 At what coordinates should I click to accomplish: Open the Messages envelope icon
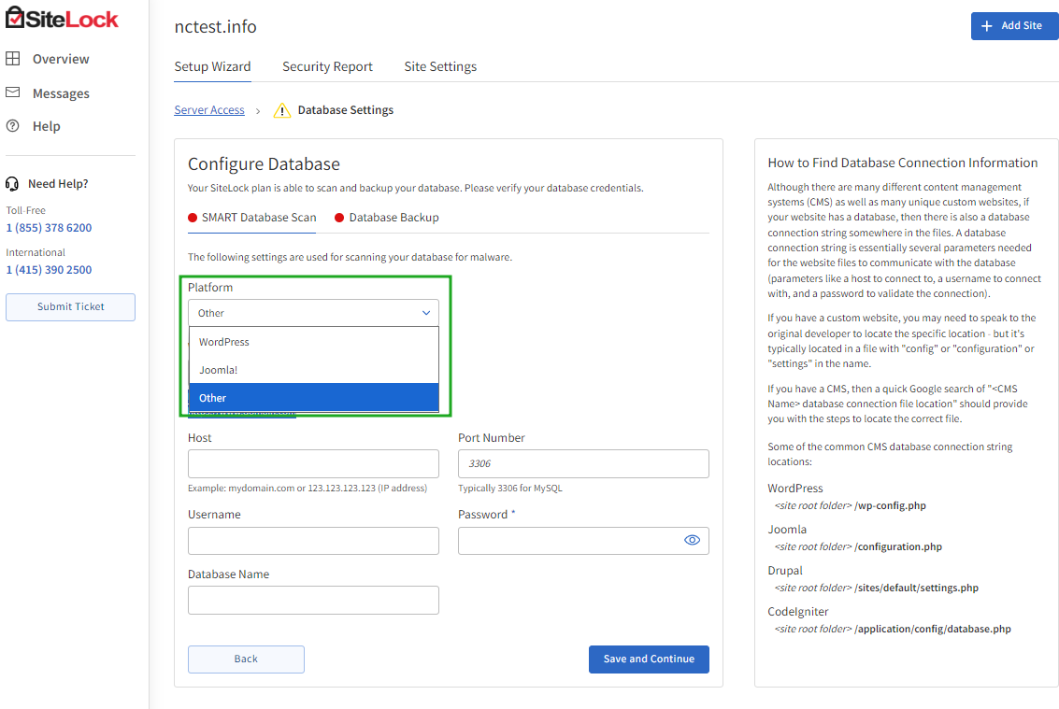13,92
